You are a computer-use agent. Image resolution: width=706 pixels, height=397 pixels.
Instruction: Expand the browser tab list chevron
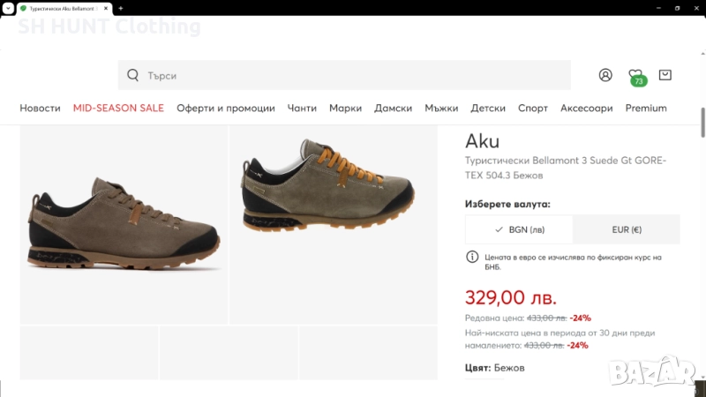(8, 8)
